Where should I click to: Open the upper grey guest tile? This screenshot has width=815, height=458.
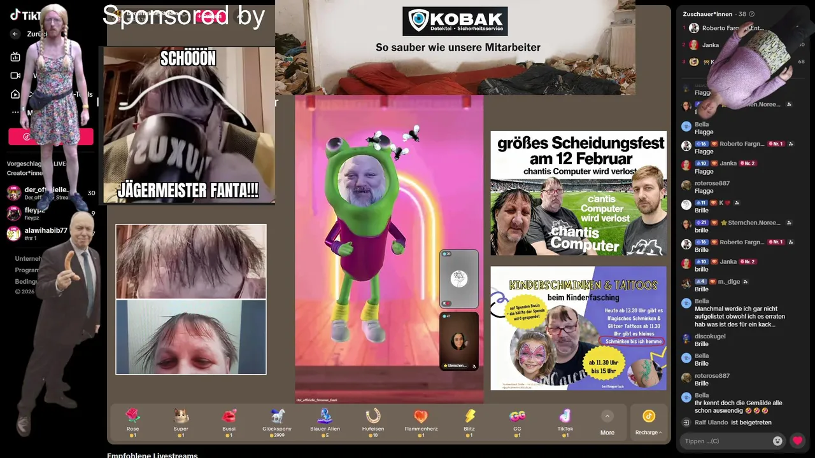click(x=459, y=279)
